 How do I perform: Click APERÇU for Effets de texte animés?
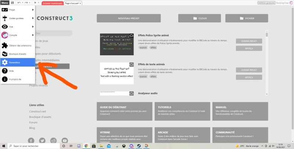[x=249, y=77]
